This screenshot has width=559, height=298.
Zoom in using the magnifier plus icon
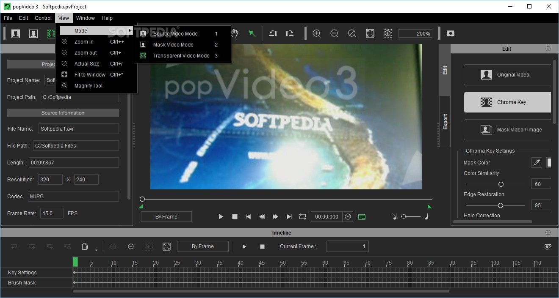[316, 33]
